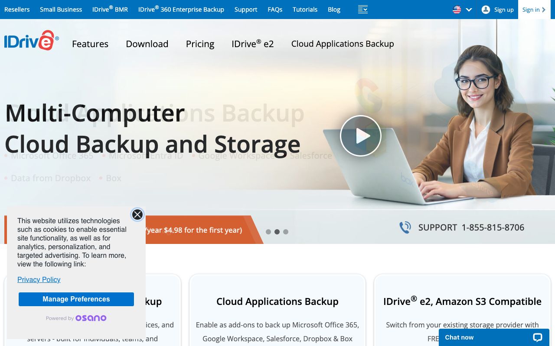Click the Sign in button
The height and width of the screenshot is (346, 555).
[x=534, y=10]
